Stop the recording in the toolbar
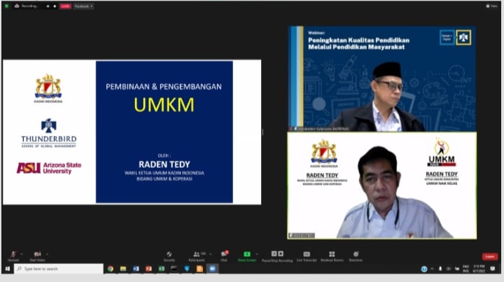 (x=281, y=254)
